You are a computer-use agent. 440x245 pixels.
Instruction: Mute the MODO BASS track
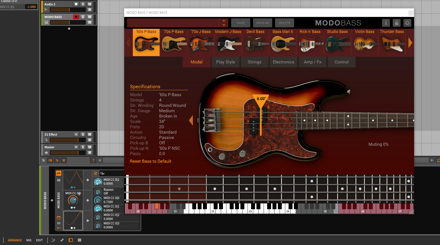(90, 17)
